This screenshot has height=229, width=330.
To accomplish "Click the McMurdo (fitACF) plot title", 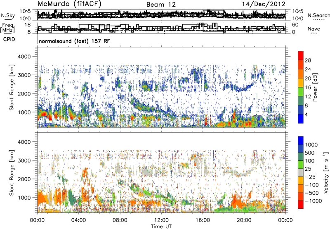I will pyautogui.click(x=69, y=4).
